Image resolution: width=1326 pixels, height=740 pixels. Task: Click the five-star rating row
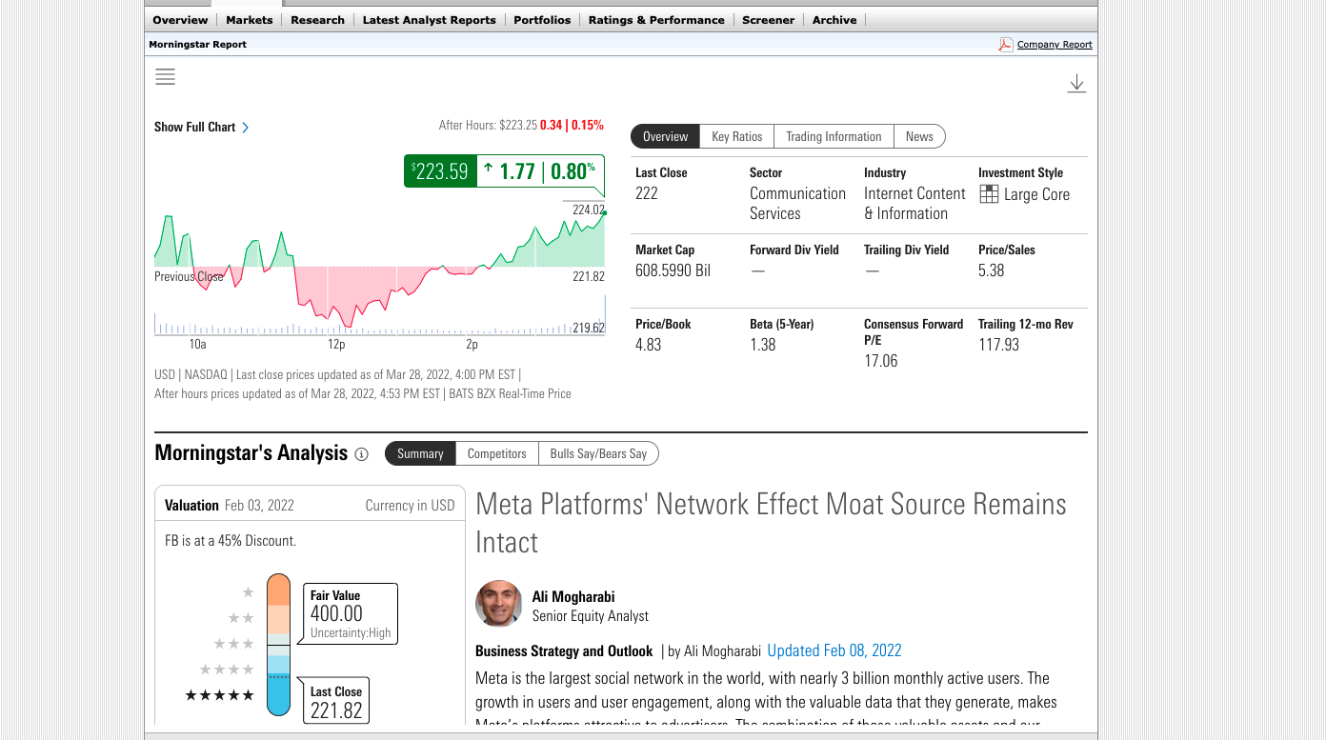tap(220, 695)
